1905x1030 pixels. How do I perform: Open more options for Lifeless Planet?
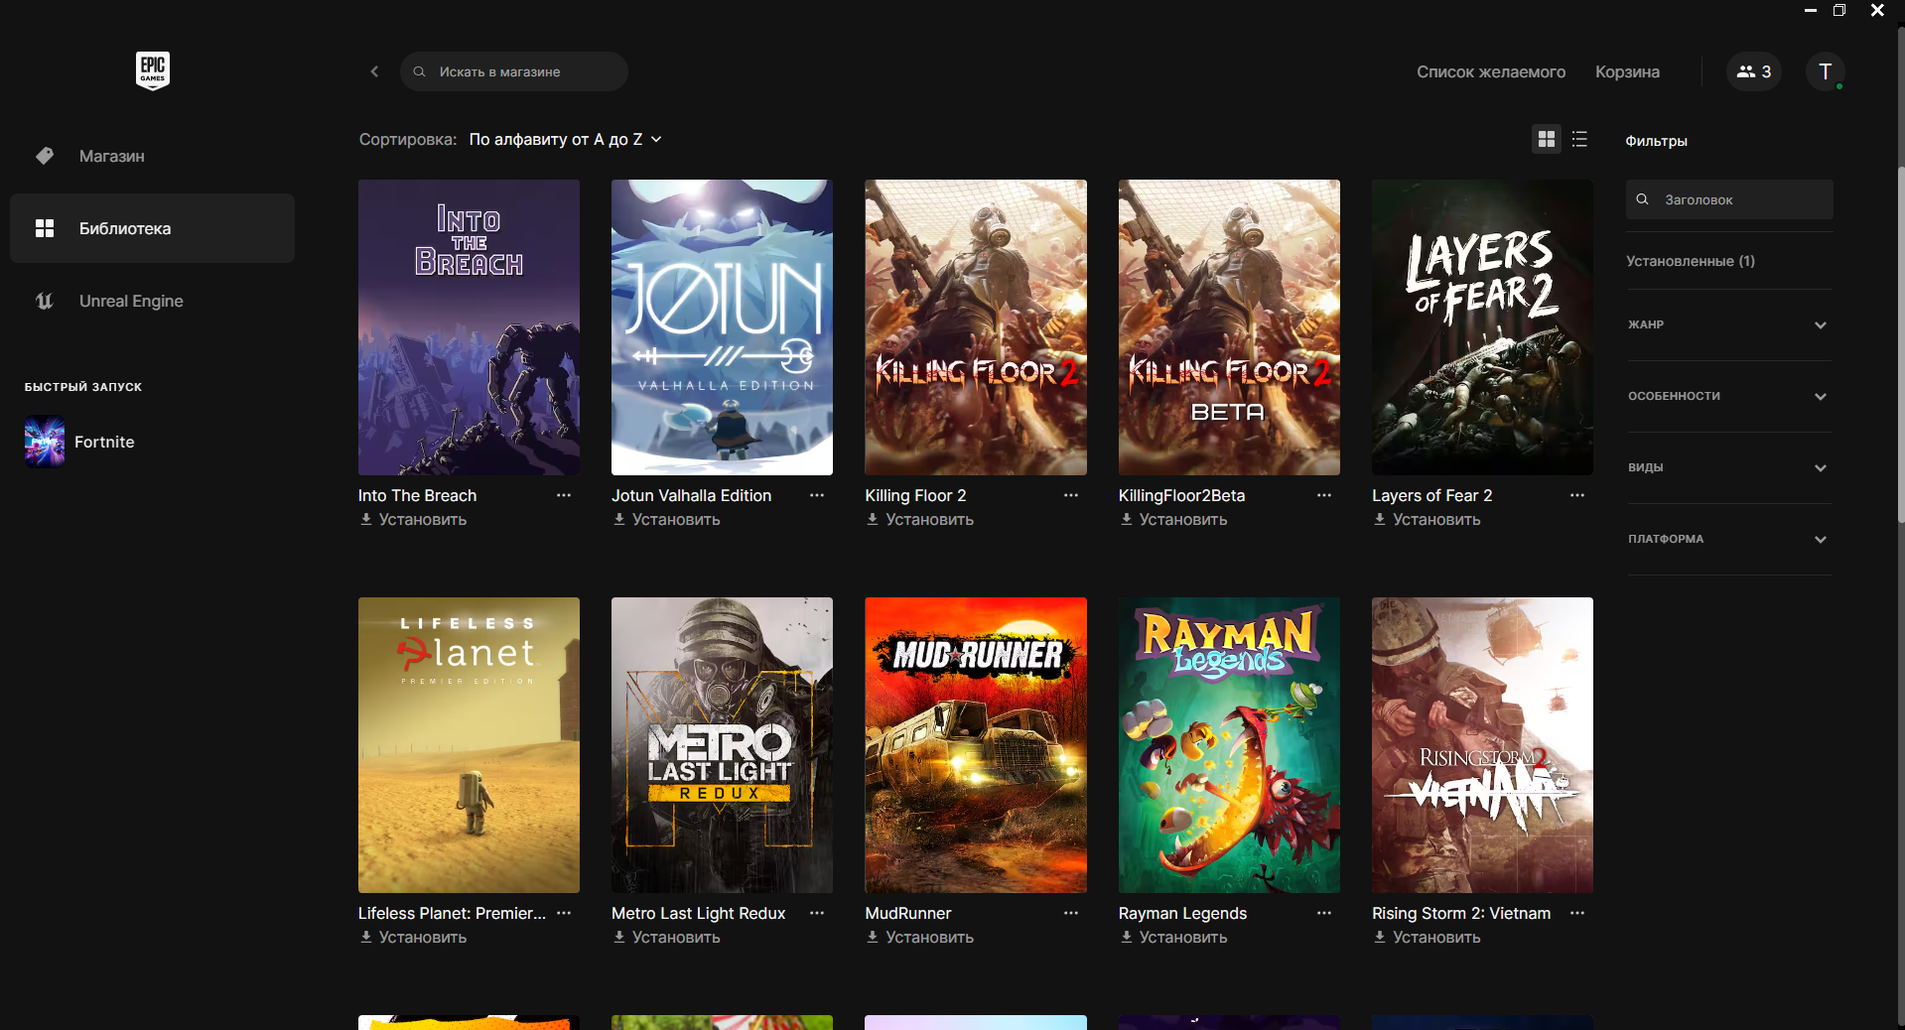[564, 913]
